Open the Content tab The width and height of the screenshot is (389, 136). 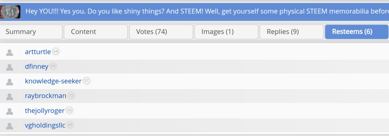[96, 32]
